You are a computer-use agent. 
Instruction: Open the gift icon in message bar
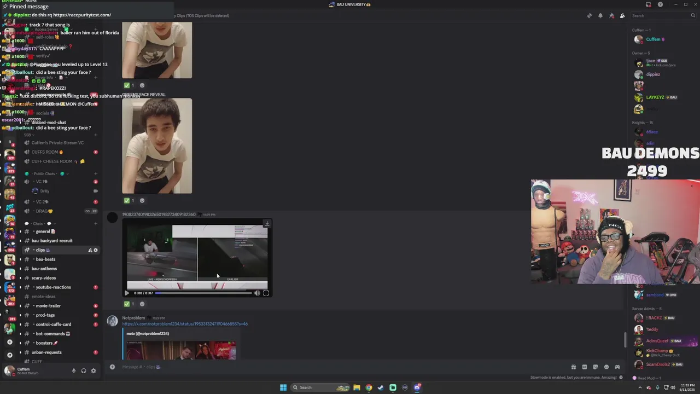click(573, 367)
